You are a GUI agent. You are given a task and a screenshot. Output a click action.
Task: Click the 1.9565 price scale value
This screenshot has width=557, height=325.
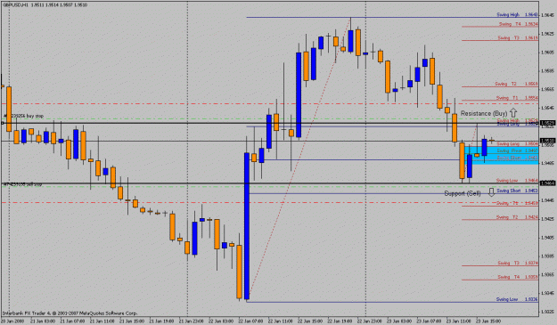(547, 89)
